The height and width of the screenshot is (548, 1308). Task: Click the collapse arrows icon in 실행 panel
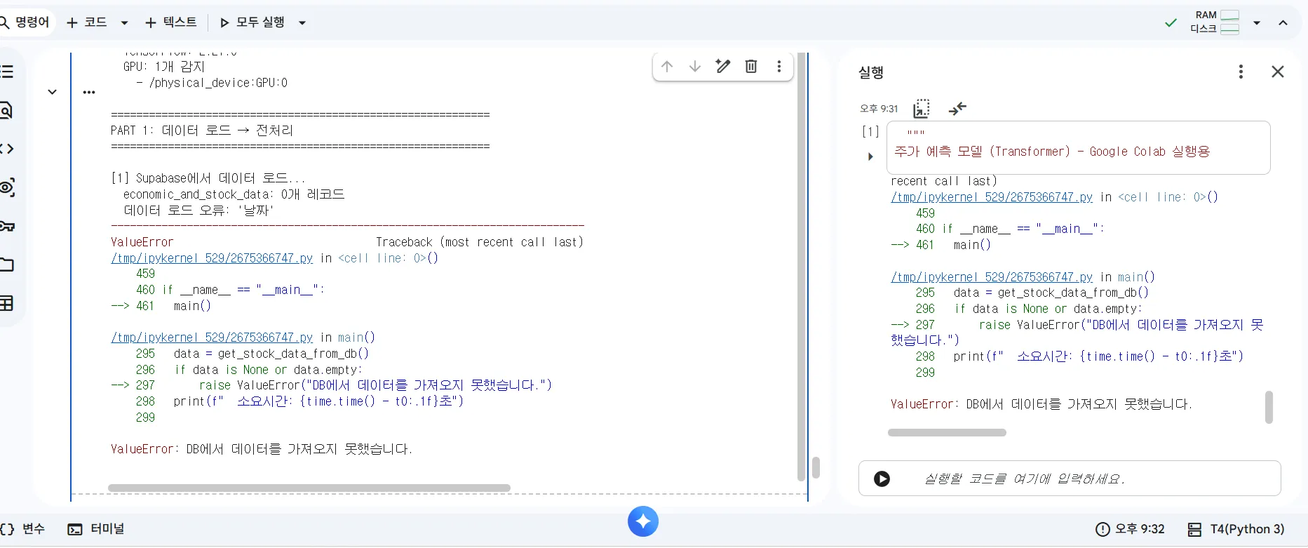pos(957,109)
